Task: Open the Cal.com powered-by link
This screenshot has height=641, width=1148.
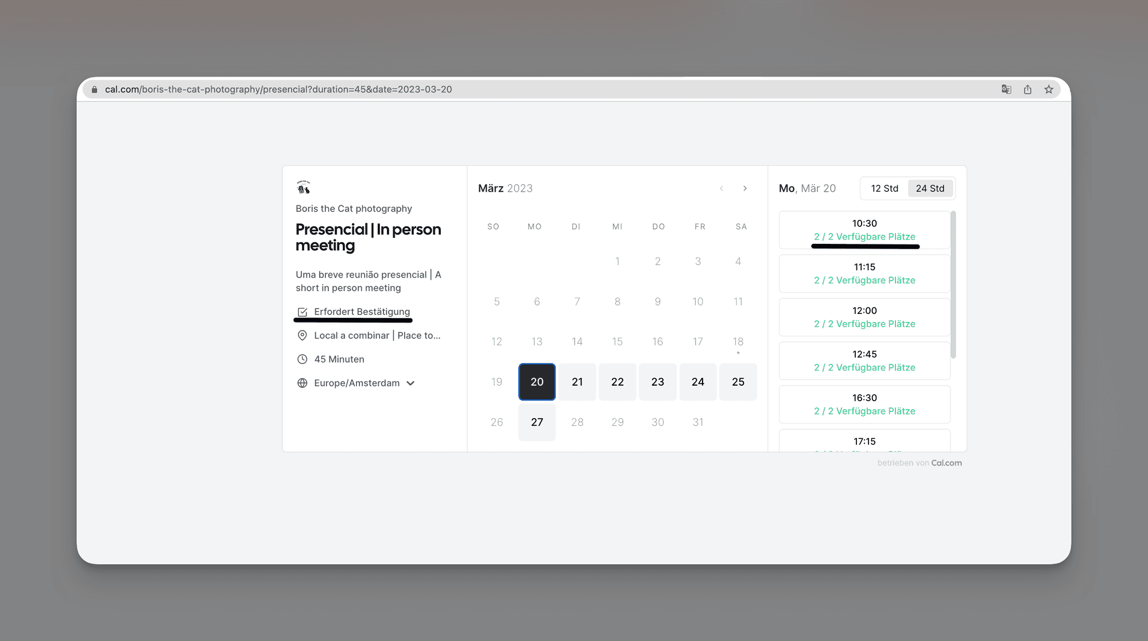Action: point(946,463)
